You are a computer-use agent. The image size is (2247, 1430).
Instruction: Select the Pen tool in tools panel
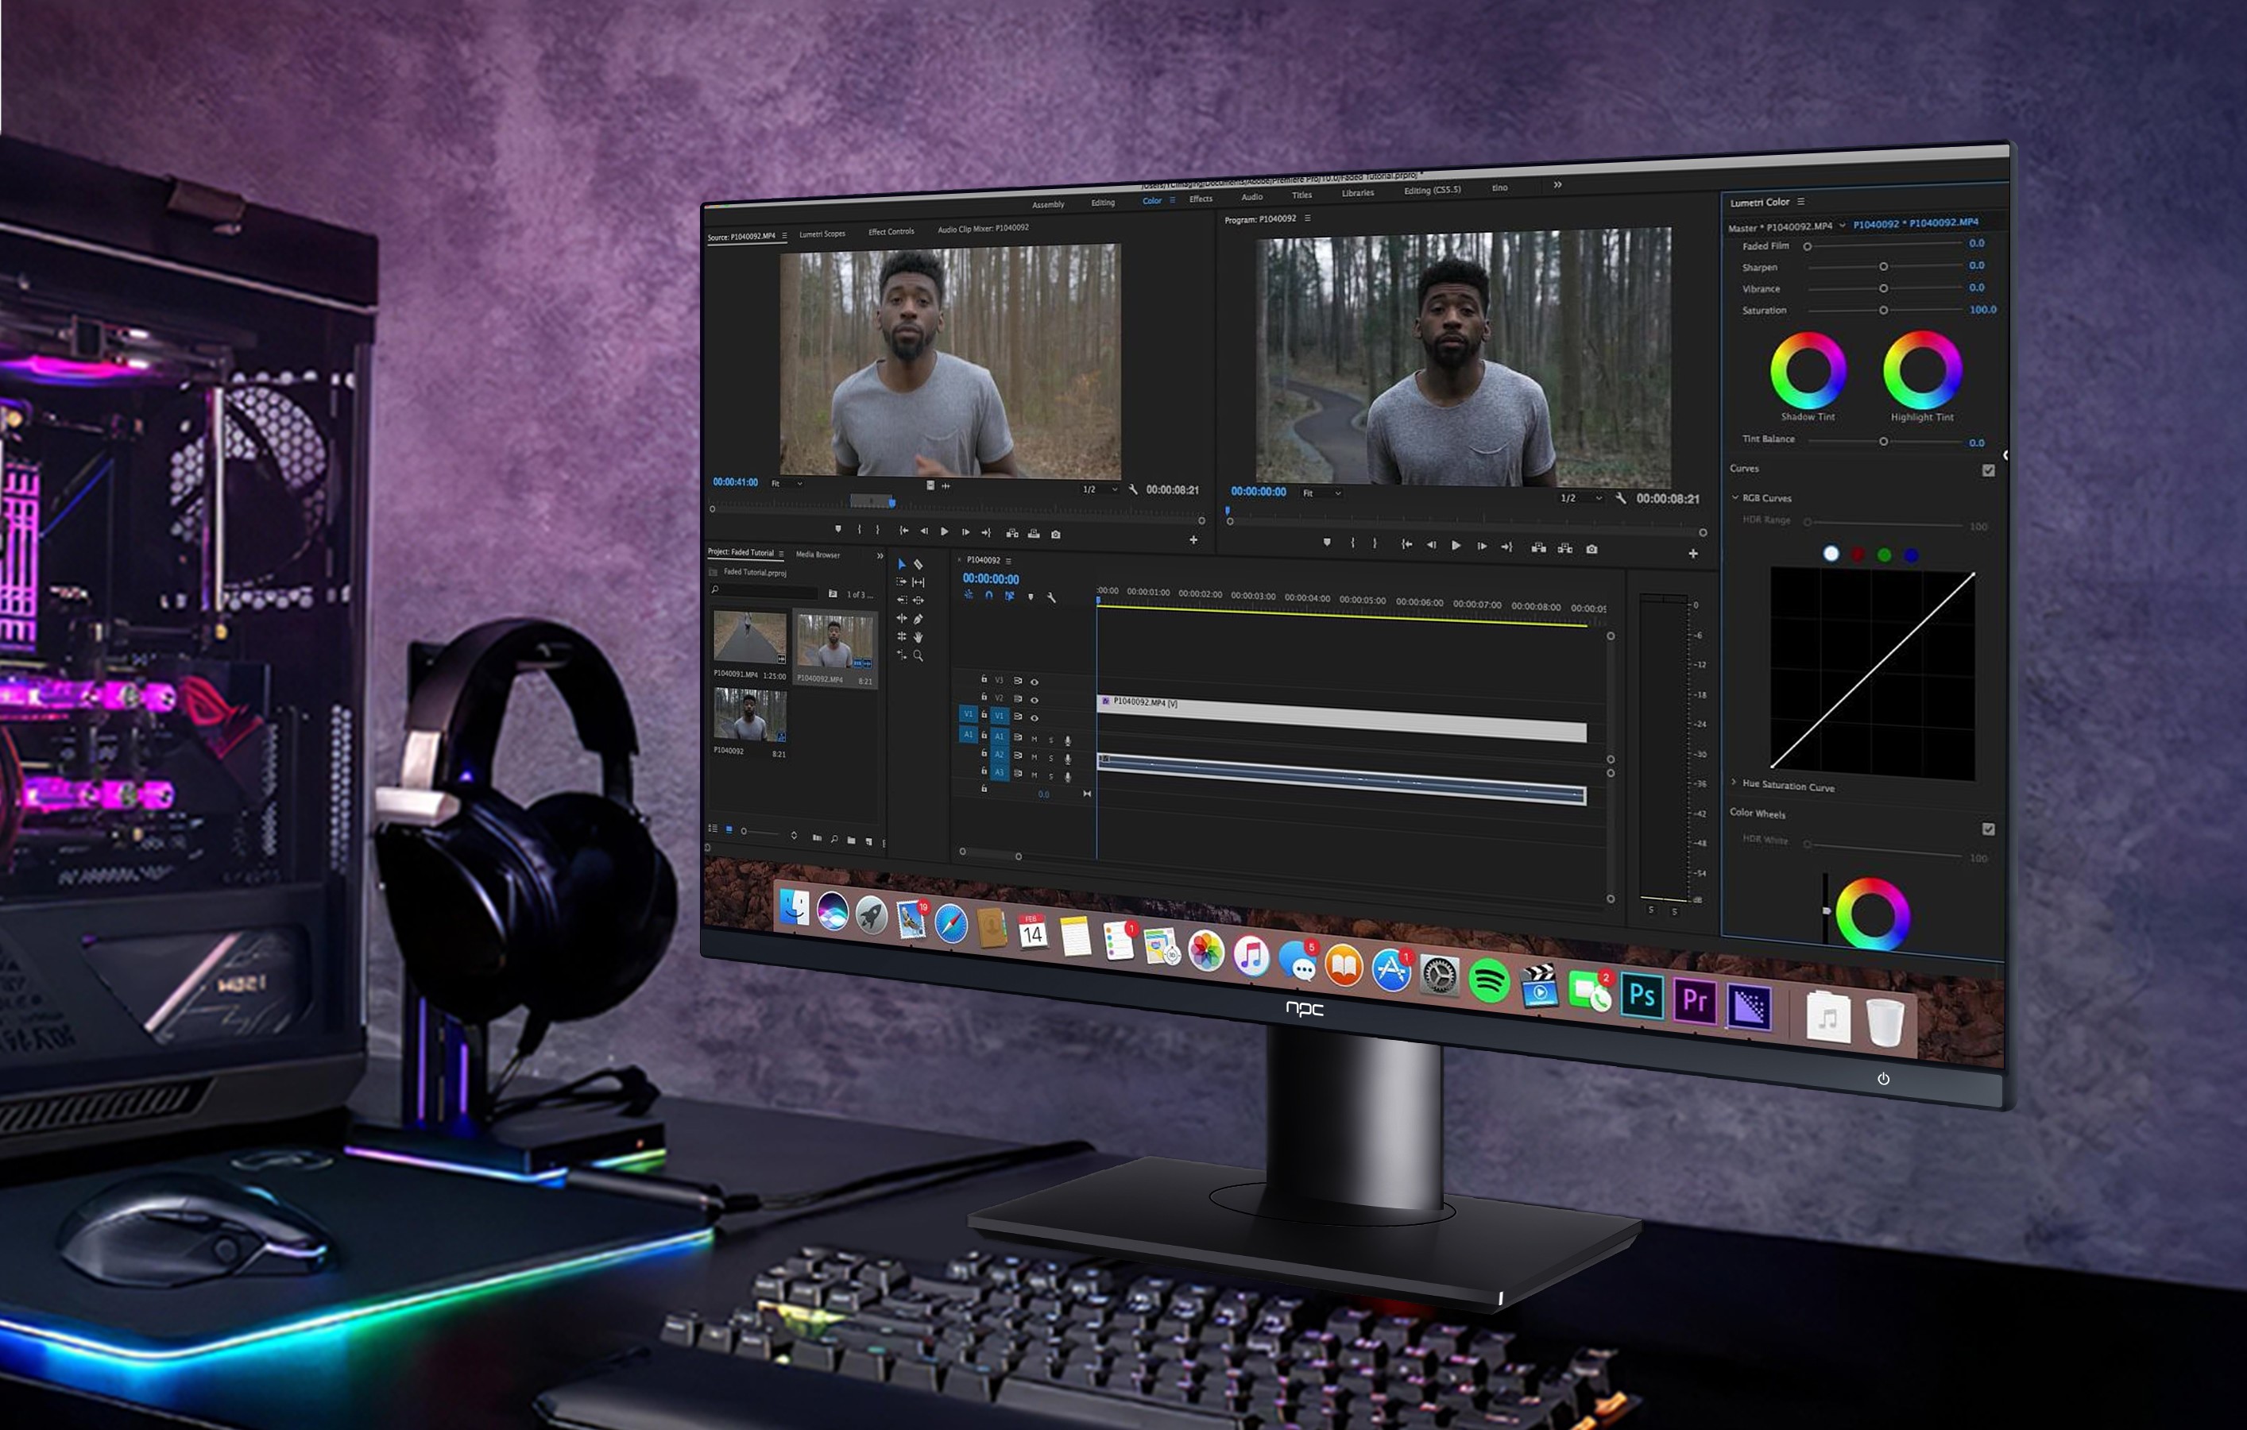919,618
